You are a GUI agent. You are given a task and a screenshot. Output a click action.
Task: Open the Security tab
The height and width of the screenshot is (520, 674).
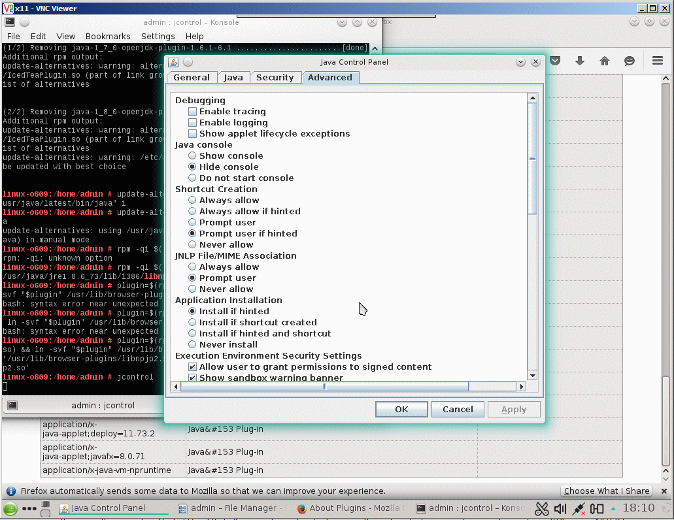(x=275, y=77)
